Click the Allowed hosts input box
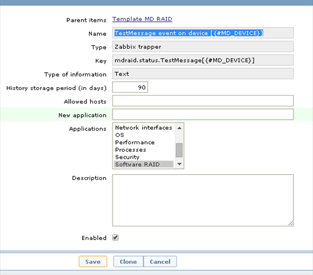313x275 pixels. click(x=203, y=101)
